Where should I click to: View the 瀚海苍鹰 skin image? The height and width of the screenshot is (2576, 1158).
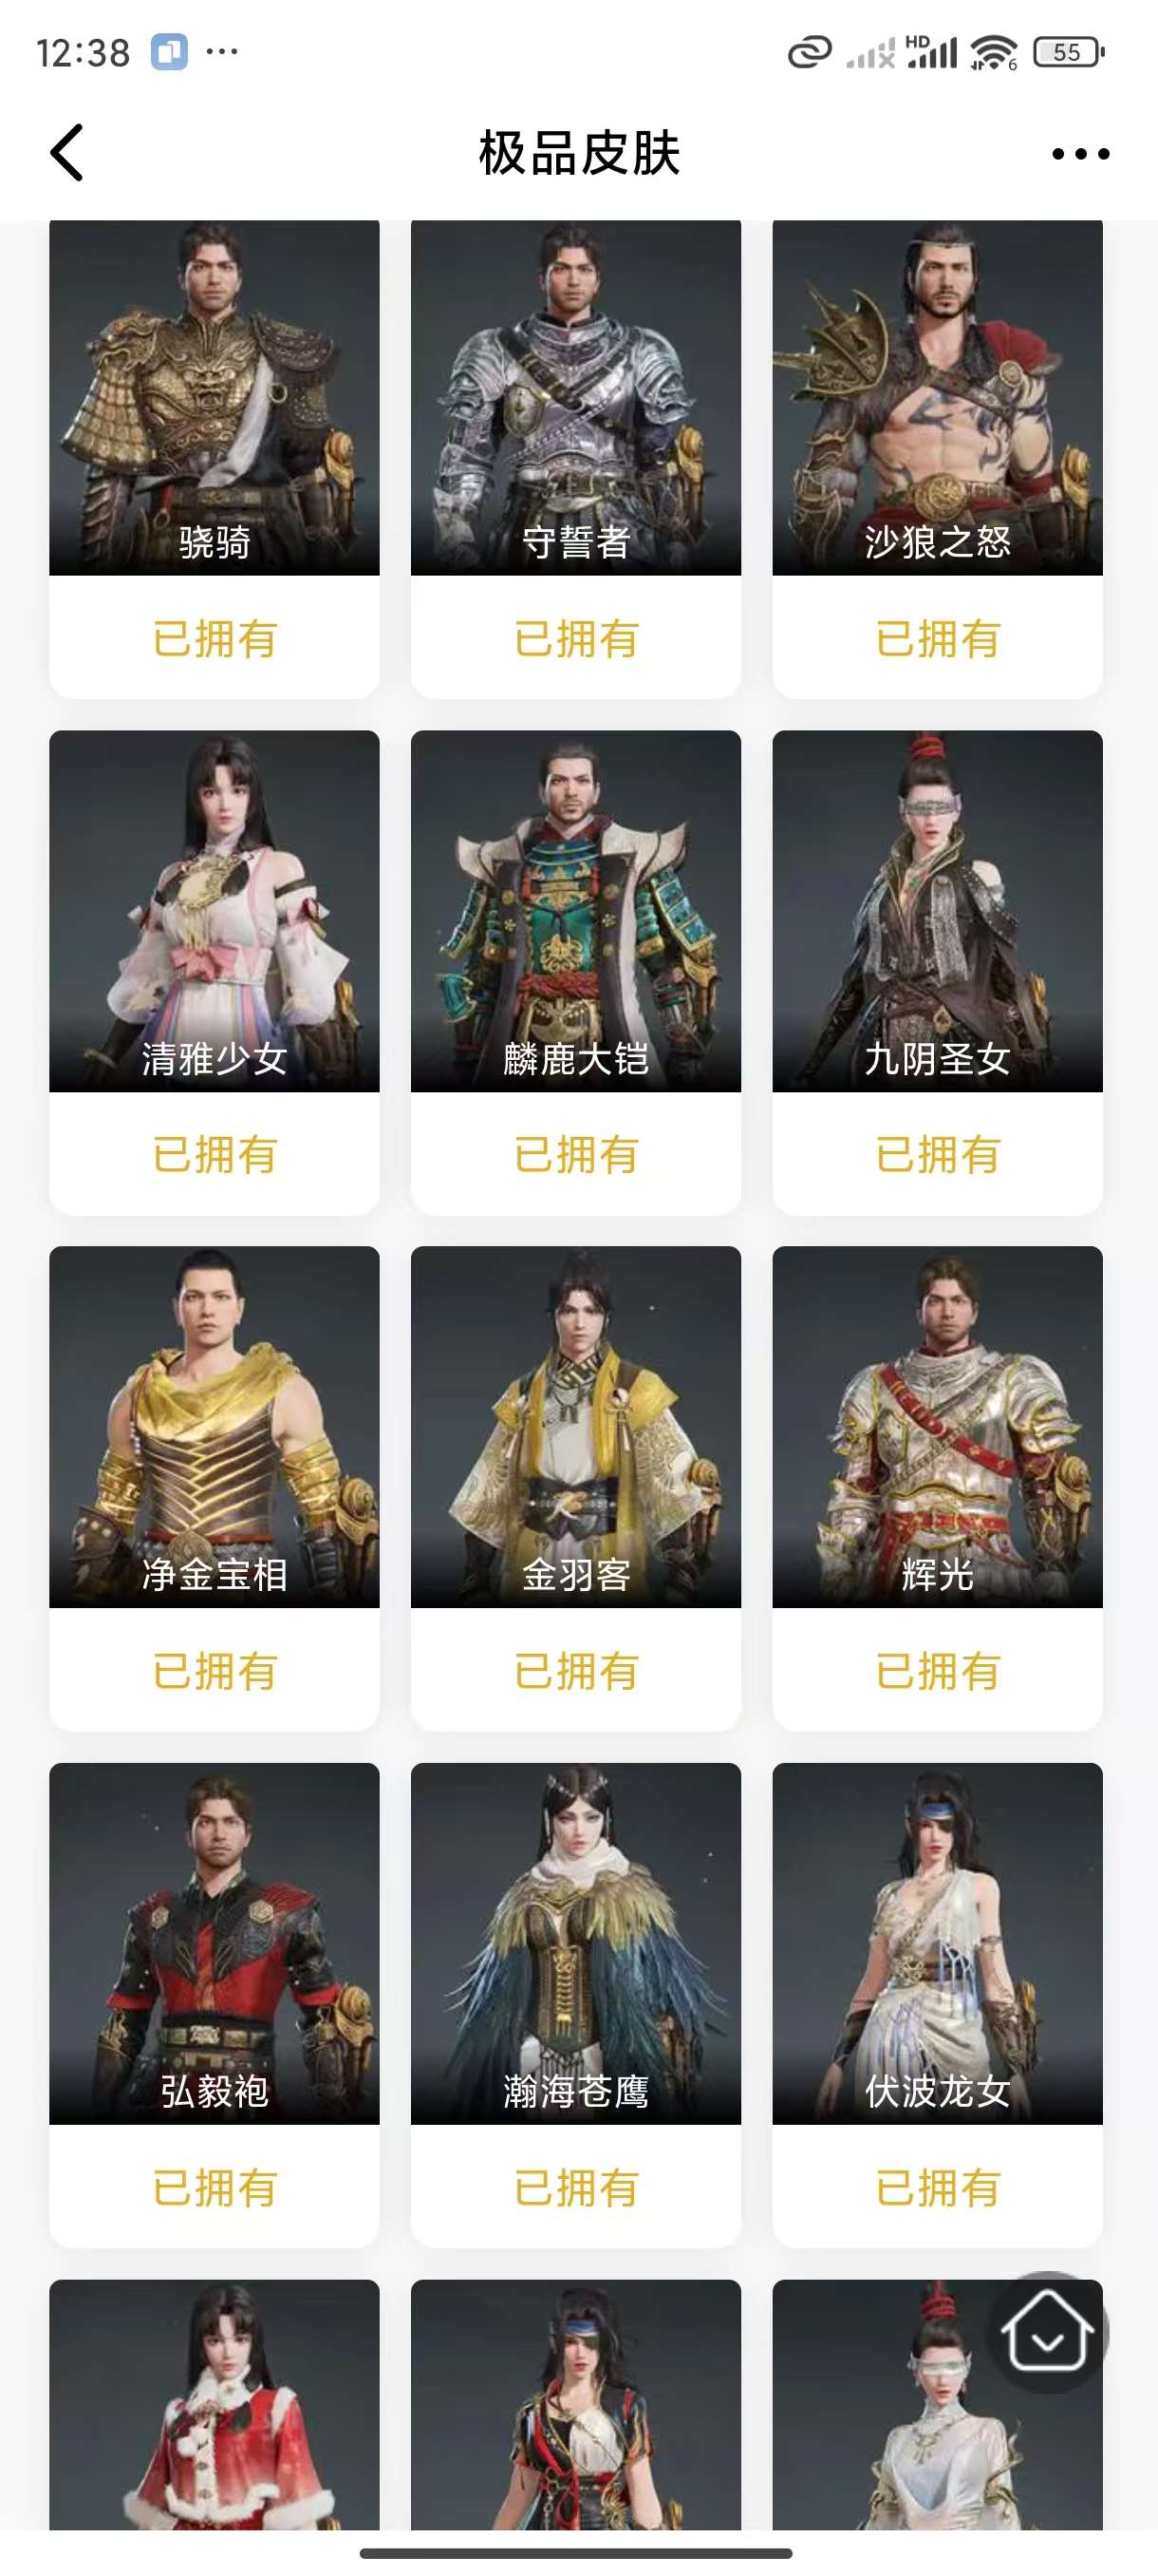[x=575, y=1943]
